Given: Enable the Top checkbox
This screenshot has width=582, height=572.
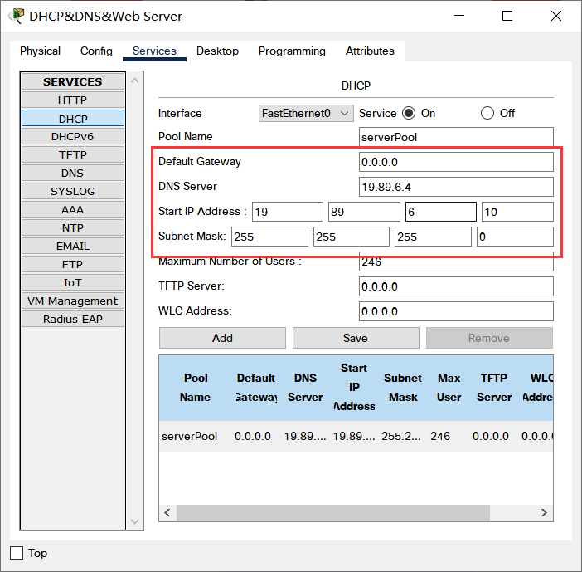Looking at the screenshot, I should pos(17,553).
